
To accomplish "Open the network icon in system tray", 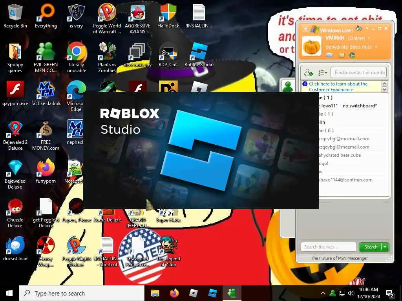I will tap(342, 293).
